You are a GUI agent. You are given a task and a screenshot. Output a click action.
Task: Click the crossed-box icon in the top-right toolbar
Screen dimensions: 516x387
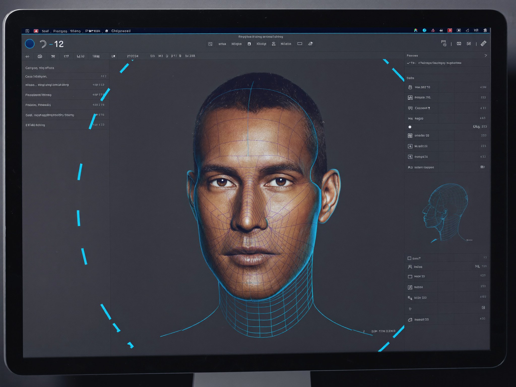pyautogui.click(x=459, y=44)
